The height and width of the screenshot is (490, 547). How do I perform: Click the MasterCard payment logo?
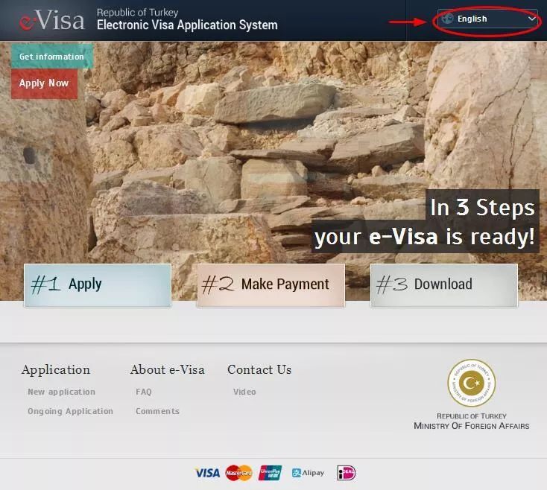[x=238, y=473]
